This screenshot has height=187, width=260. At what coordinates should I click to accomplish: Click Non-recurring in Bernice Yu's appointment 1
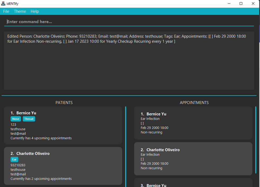[x=151, y=132]
